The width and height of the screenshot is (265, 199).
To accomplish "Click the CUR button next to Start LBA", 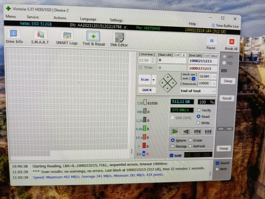I will (x=177, y=55).
